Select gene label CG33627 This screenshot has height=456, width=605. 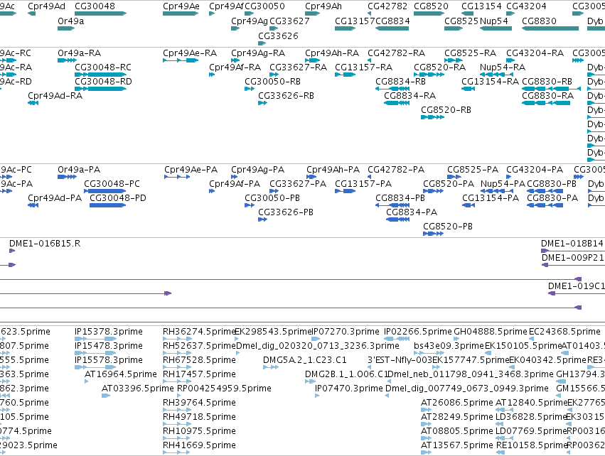coord(289,21)
